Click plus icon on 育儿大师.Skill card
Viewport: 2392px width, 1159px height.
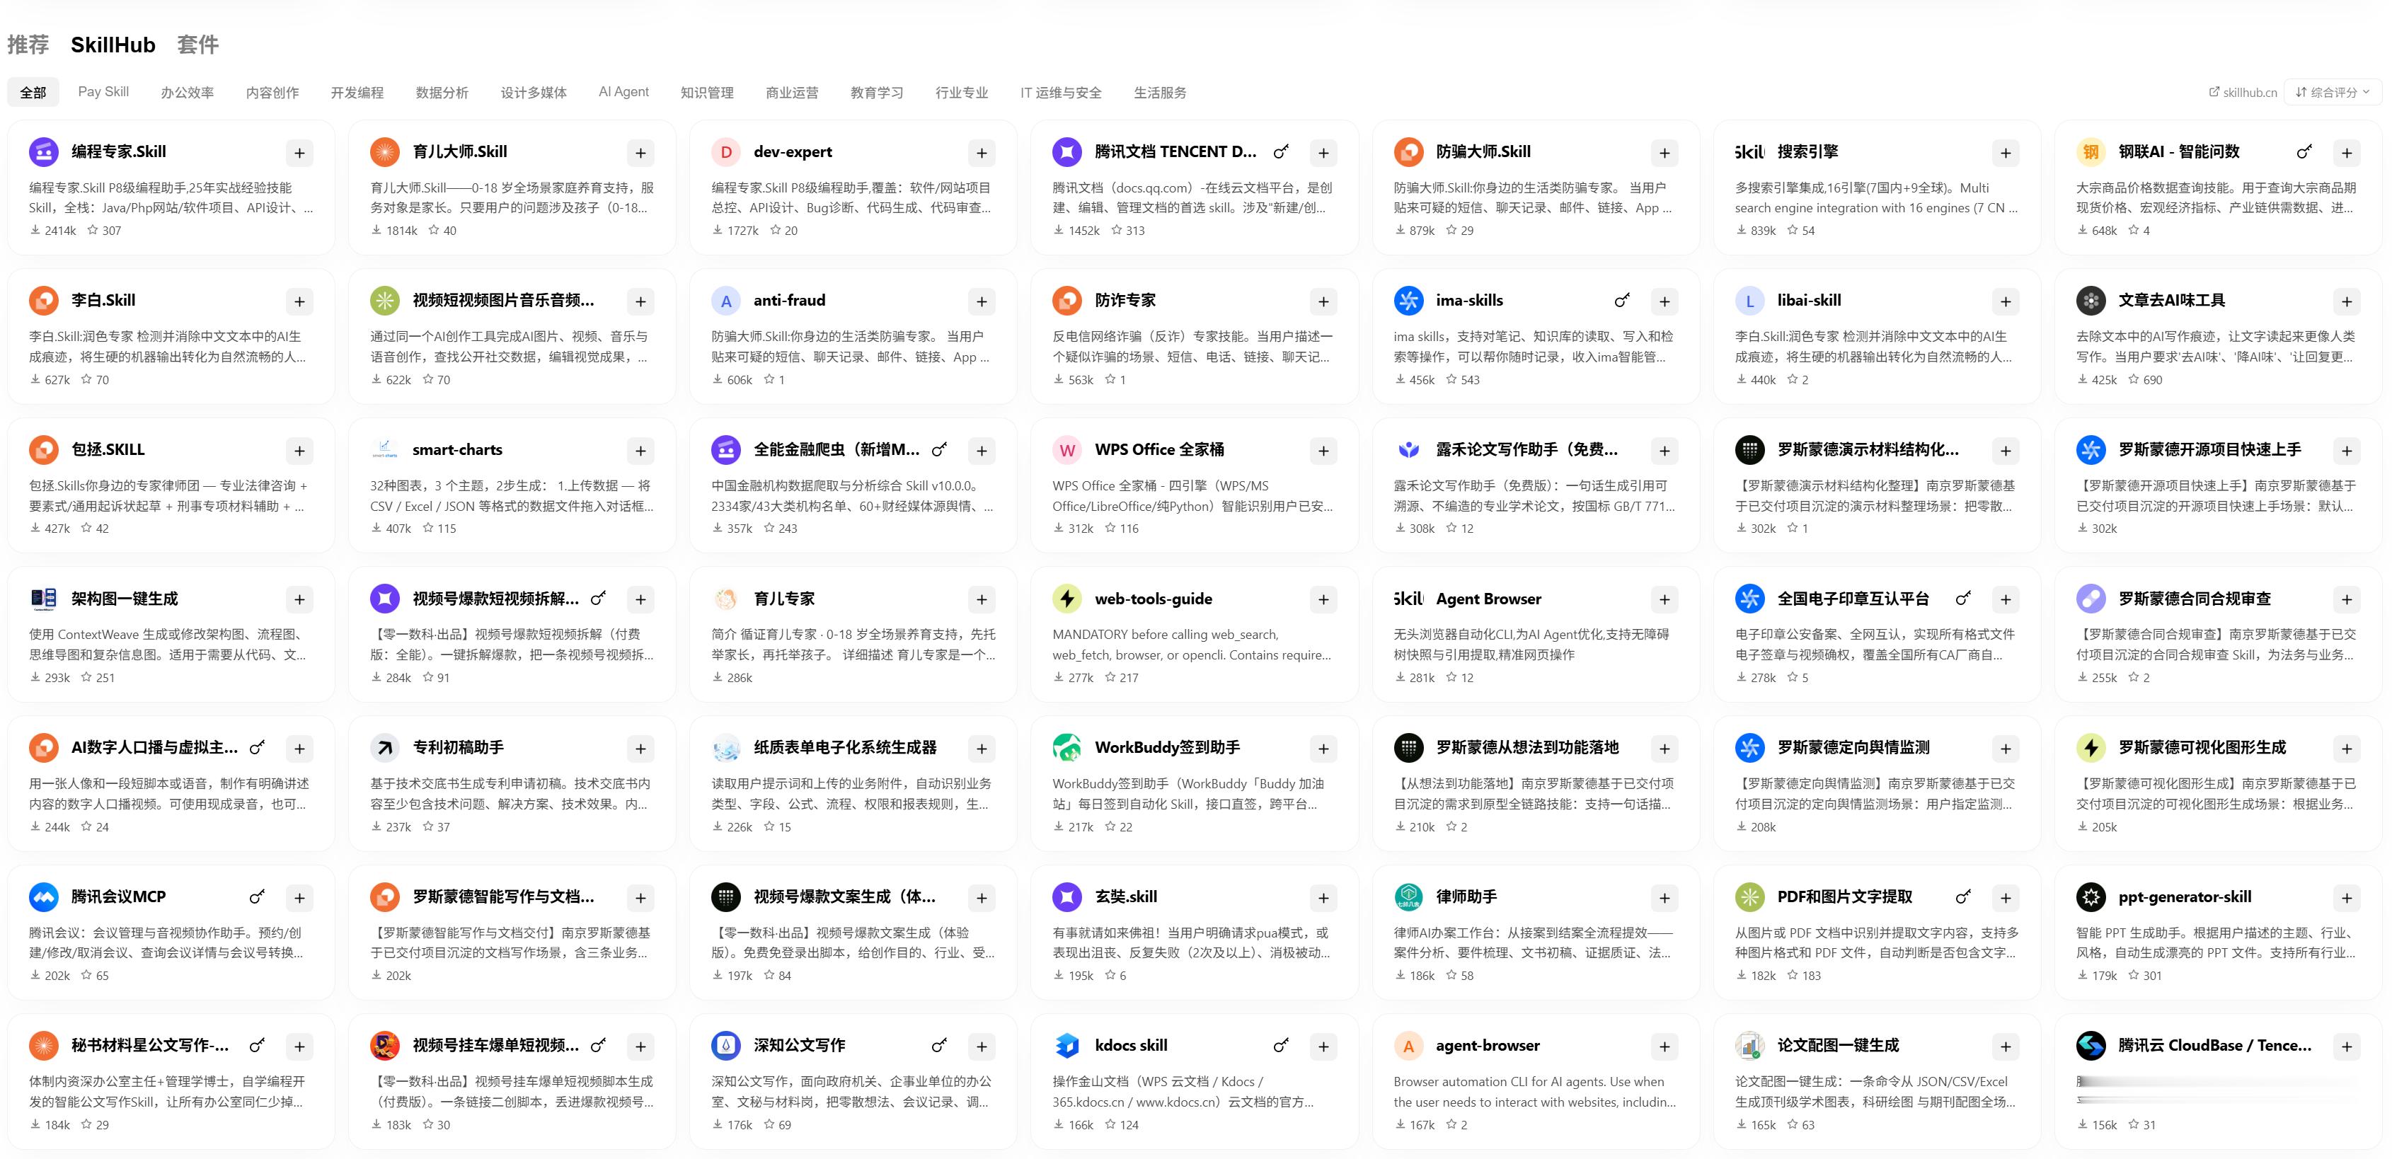[x=640, y=152]
